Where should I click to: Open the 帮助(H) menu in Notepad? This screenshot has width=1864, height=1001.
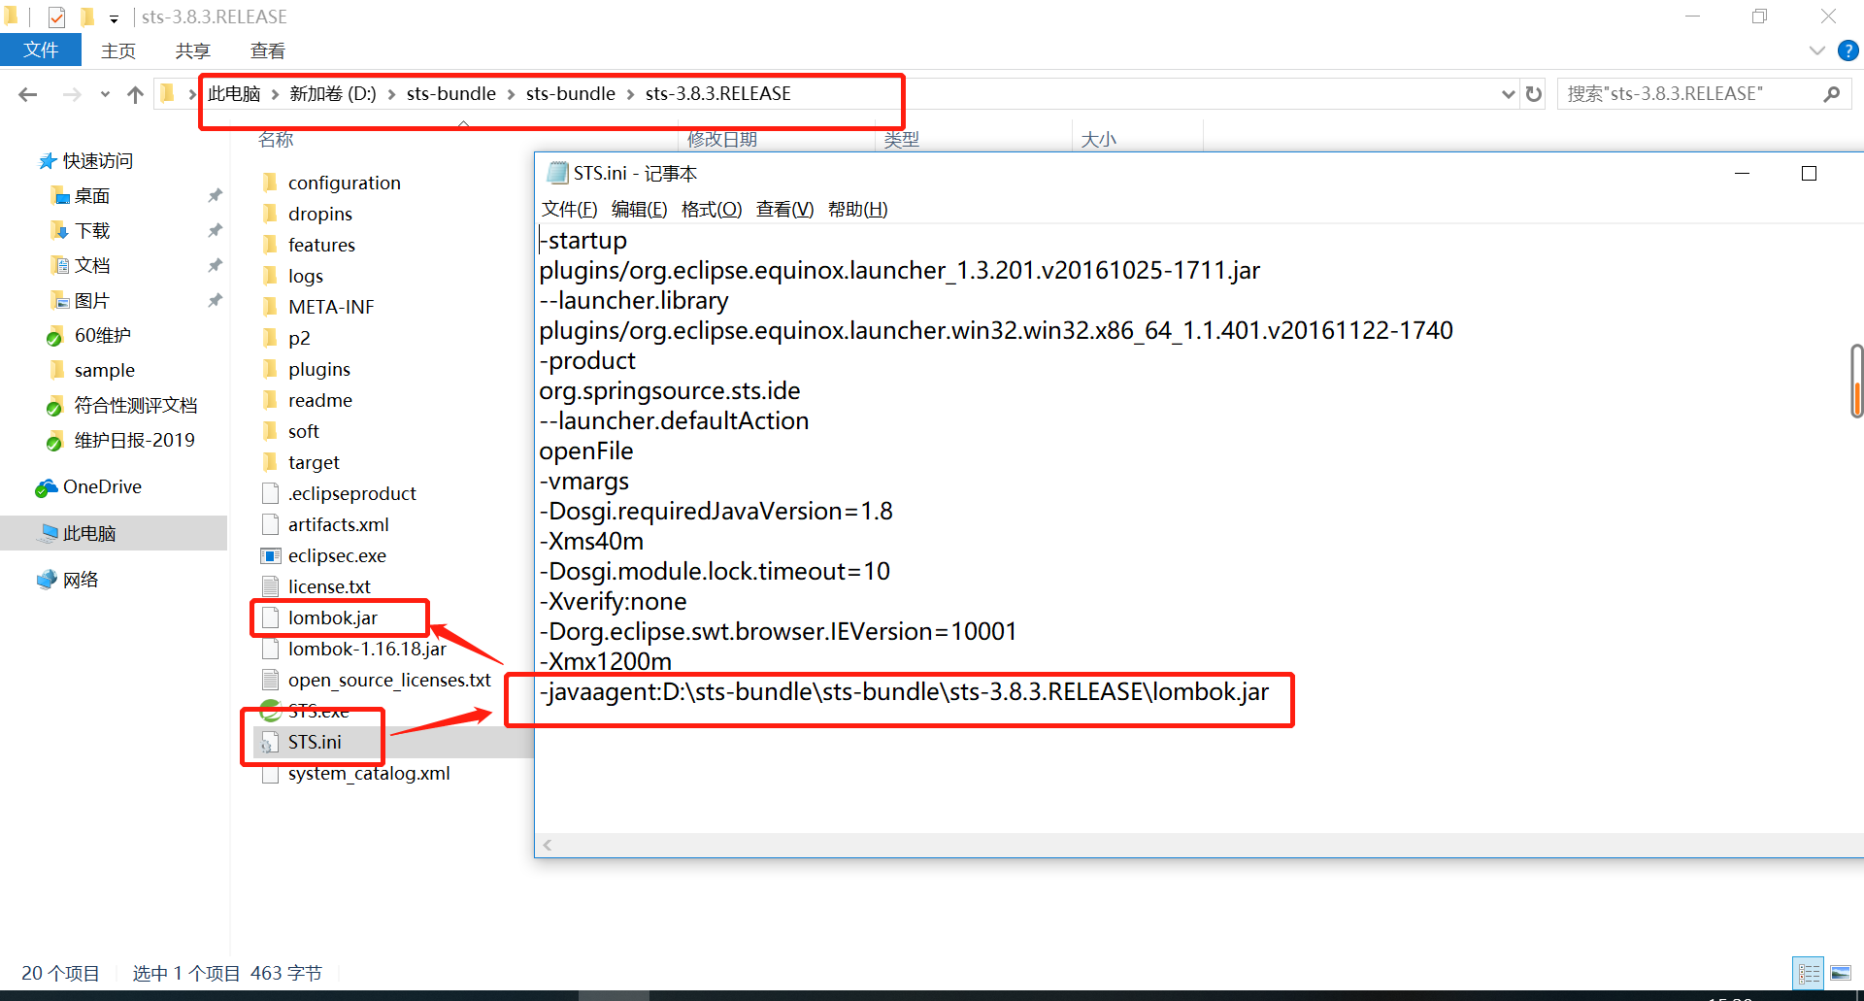[857, 210]
